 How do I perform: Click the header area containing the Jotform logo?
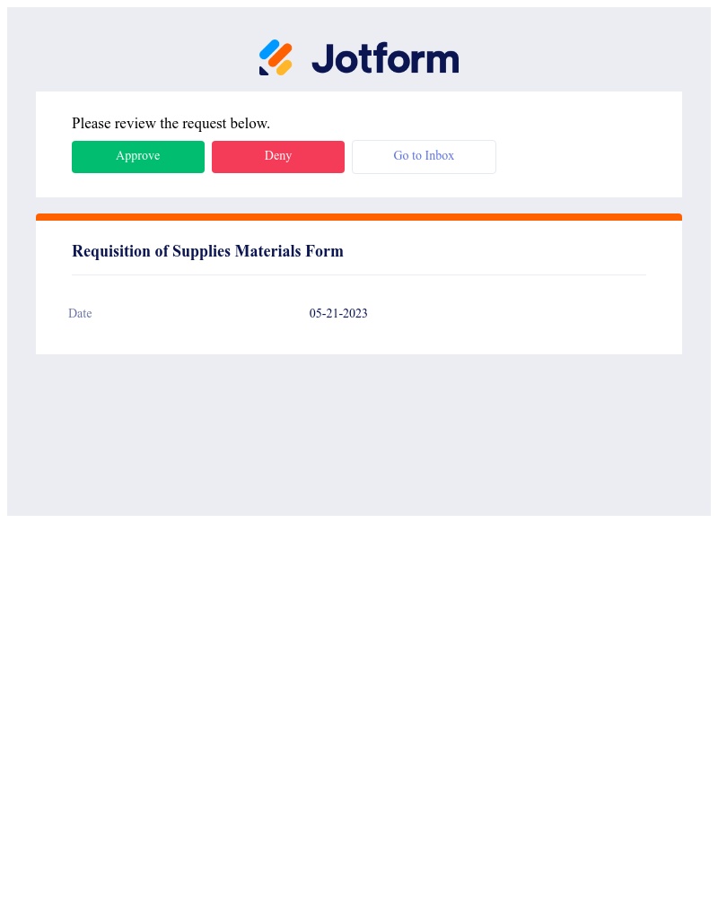(x=359, y=57)
